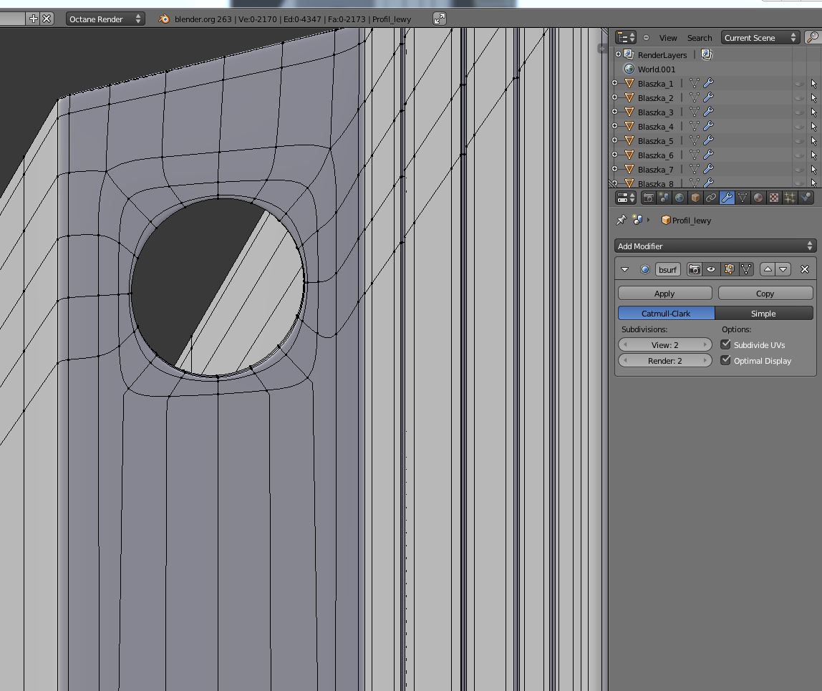Disable the Subdivide UVs checkbox
This screenshot has width=822, height=691.
click(x=726, y=344)
